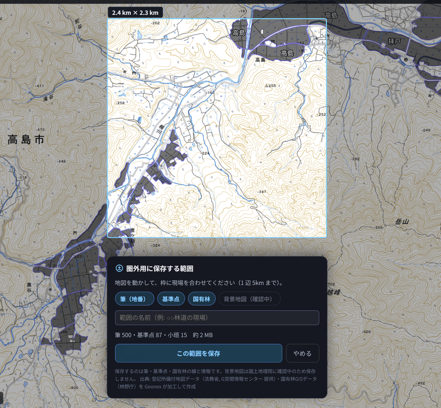Toggle the 筆（地番） layer chip
441x408 pixels.
coord(135,299)
